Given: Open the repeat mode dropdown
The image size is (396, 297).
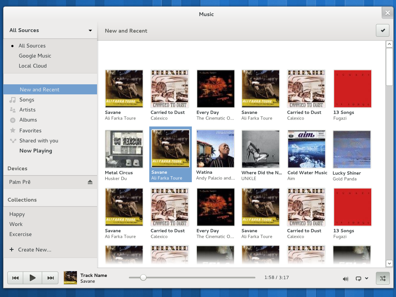Looking at the screenshot, I should point(367,278).
